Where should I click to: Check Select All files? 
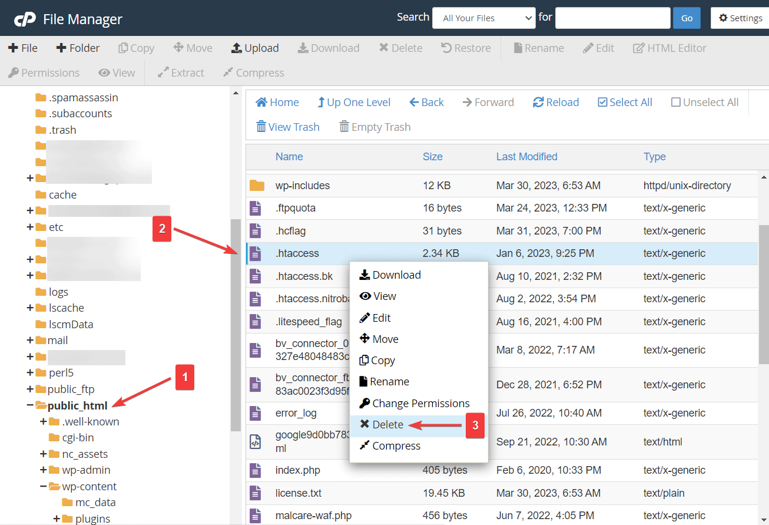pos(602,103)
